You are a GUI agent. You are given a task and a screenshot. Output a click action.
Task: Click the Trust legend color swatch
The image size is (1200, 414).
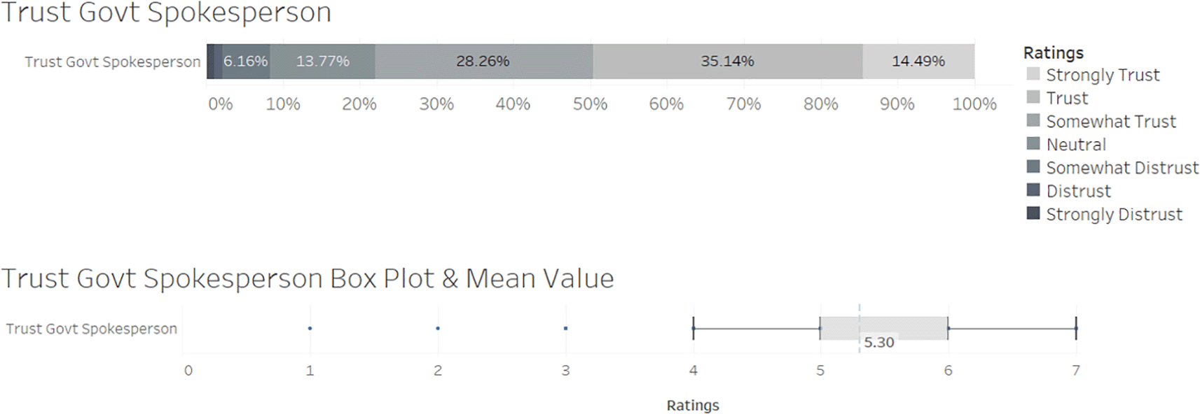1033,97
